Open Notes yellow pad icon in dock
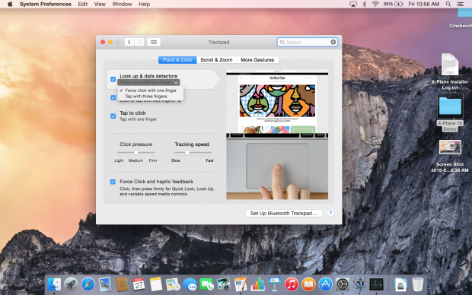The width and height of the screenshot is (472, 295). [155, 284]
